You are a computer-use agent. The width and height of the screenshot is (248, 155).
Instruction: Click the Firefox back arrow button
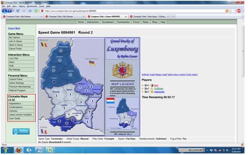5,11
